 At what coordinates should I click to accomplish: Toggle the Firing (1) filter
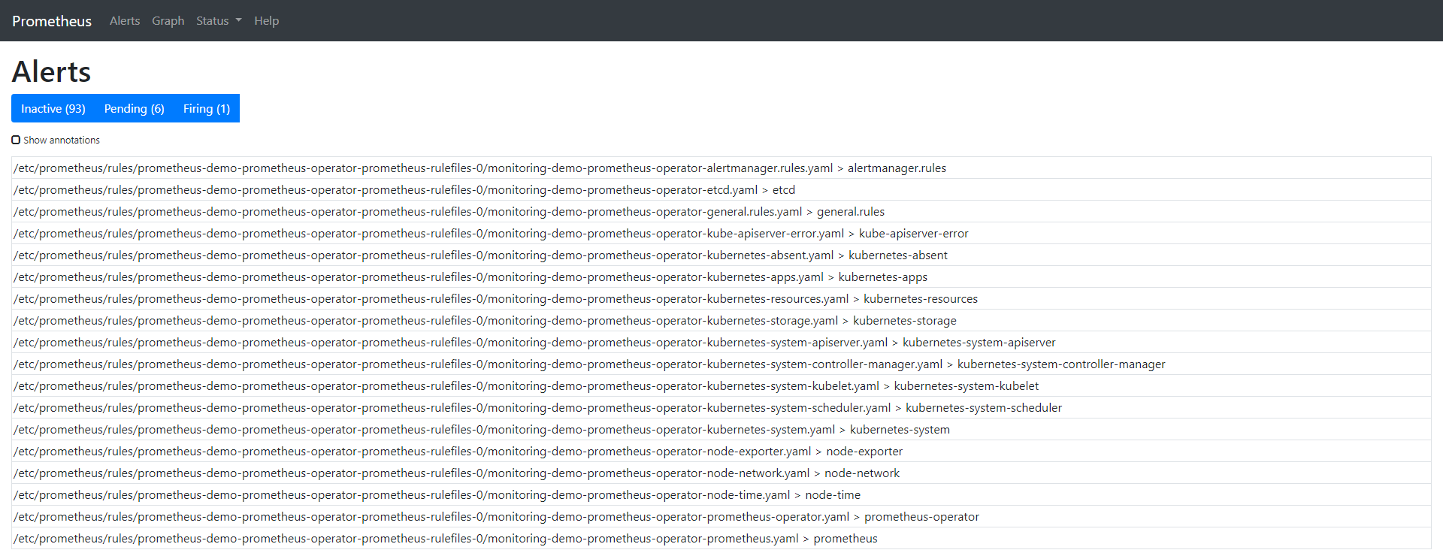207,108
